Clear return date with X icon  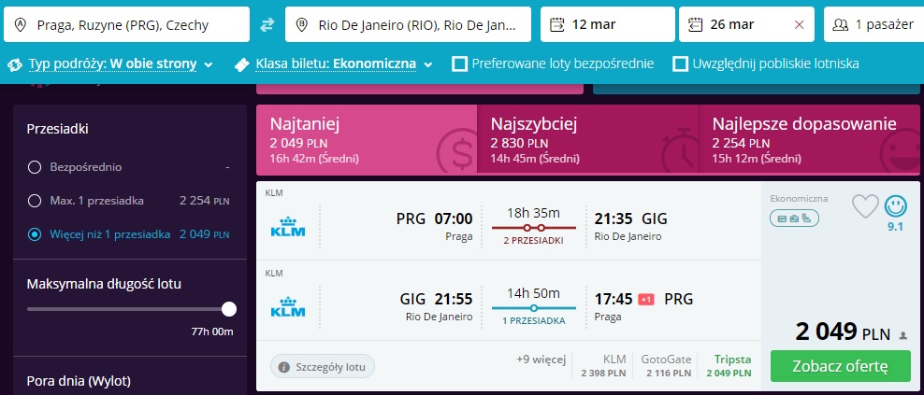[799, 24]
